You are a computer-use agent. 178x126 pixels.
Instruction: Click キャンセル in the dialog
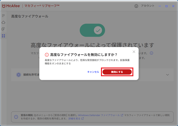click(93, 72)
